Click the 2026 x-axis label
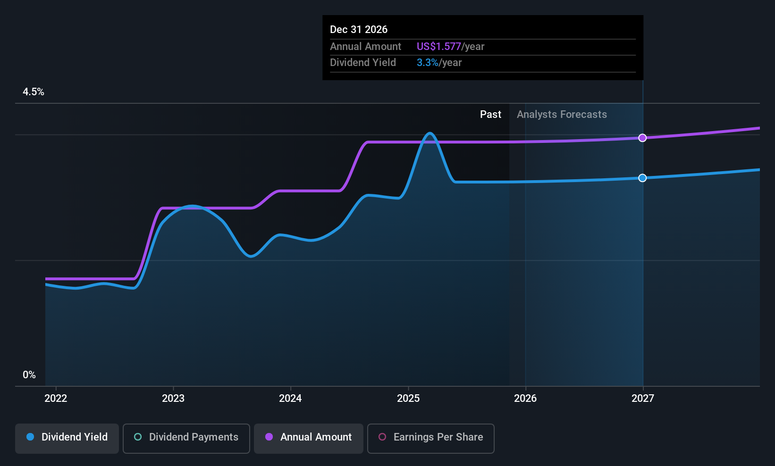 point(525,398)
